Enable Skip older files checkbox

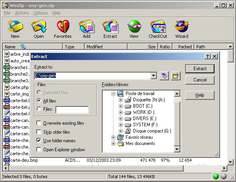point(39,132)
